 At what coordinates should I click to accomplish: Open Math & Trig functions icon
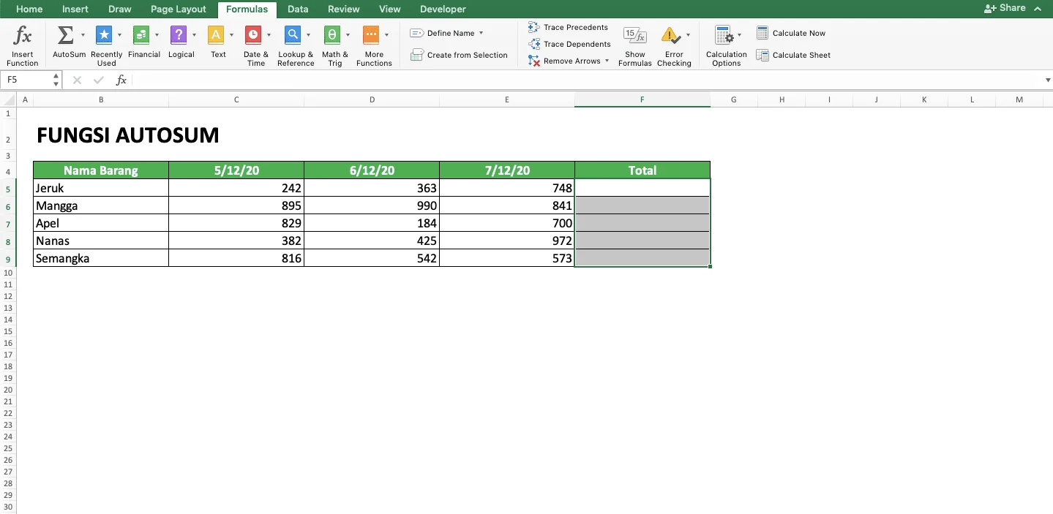332,35
